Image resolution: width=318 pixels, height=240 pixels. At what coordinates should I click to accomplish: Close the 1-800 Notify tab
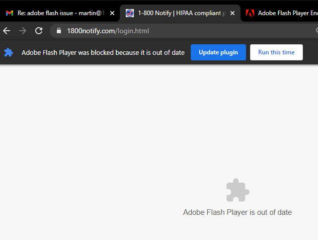click(x=232, y=13)
